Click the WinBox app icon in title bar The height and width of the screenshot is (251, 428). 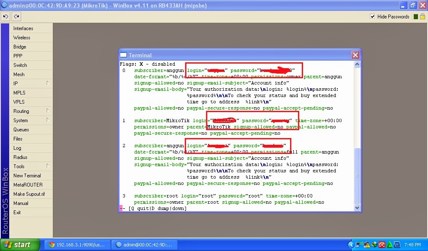click(x=4, y=5)
